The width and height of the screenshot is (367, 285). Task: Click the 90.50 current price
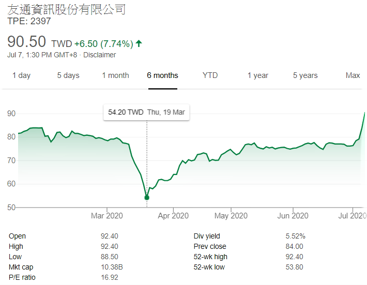(x=26, y=42)
